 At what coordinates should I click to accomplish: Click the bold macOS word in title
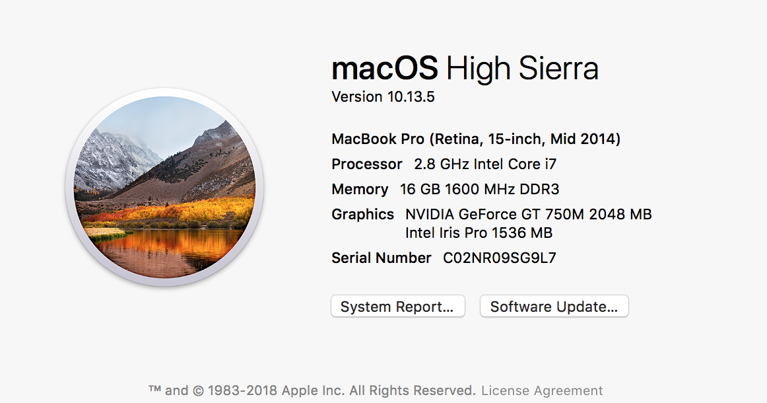point(385,68)
